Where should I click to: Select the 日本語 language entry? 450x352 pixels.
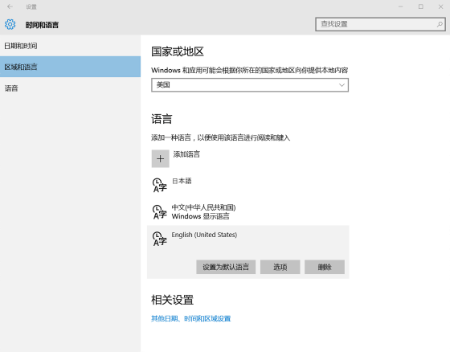point(248,185)
